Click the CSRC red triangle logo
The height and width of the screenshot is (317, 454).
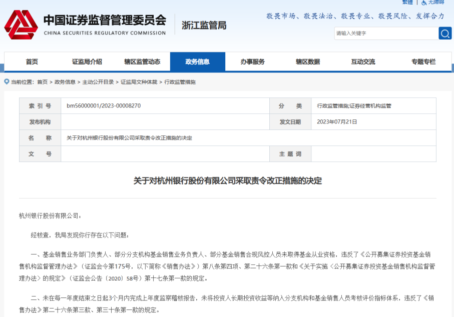(x=21, y=25)
